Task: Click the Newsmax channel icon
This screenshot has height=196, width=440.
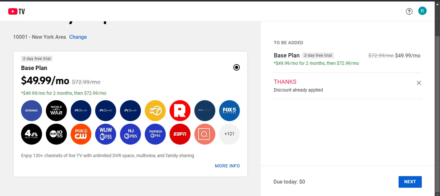Action: click(31, 111)
